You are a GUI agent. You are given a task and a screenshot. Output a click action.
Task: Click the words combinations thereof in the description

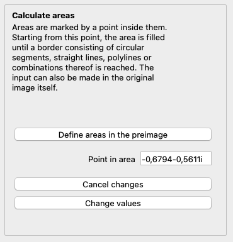(52, 68)
